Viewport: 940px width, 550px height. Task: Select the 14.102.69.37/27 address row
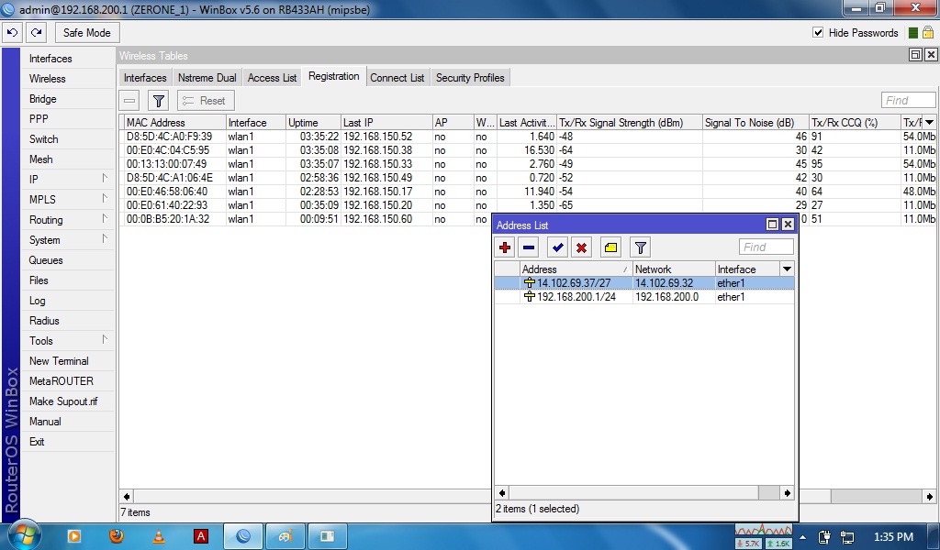coord(644,283)
